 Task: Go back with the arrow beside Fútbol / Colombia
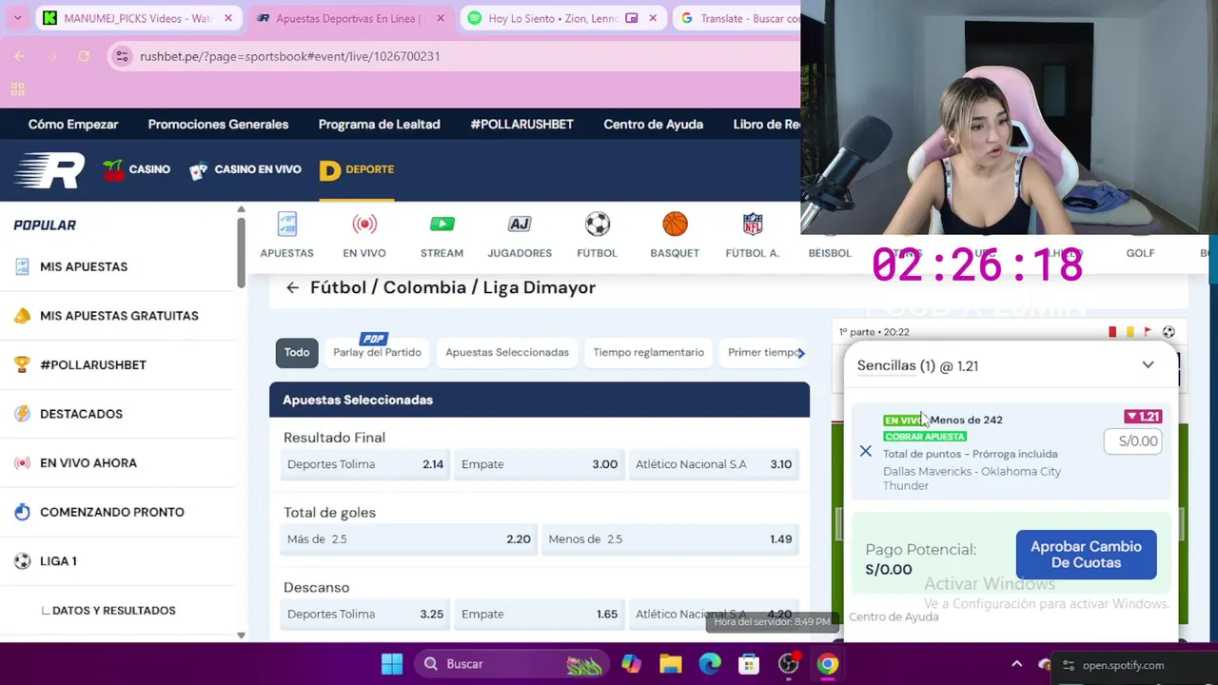tap(292, 287)
